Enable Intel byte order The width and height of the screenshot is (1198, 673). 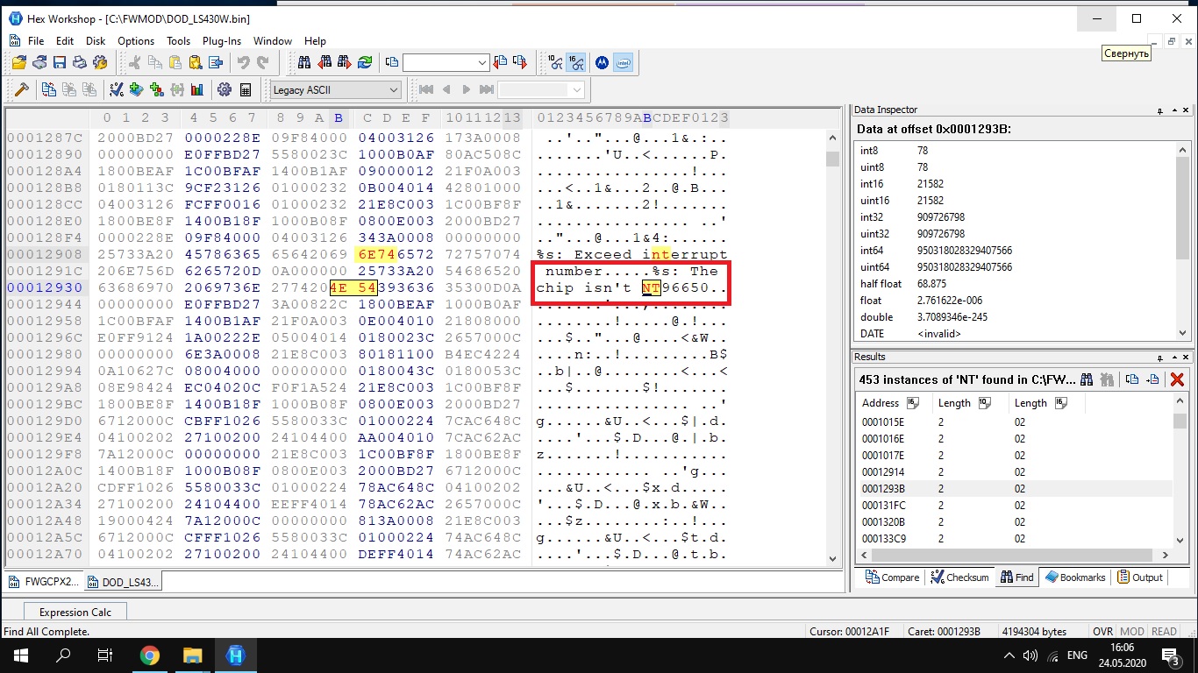tap(623, 62)
